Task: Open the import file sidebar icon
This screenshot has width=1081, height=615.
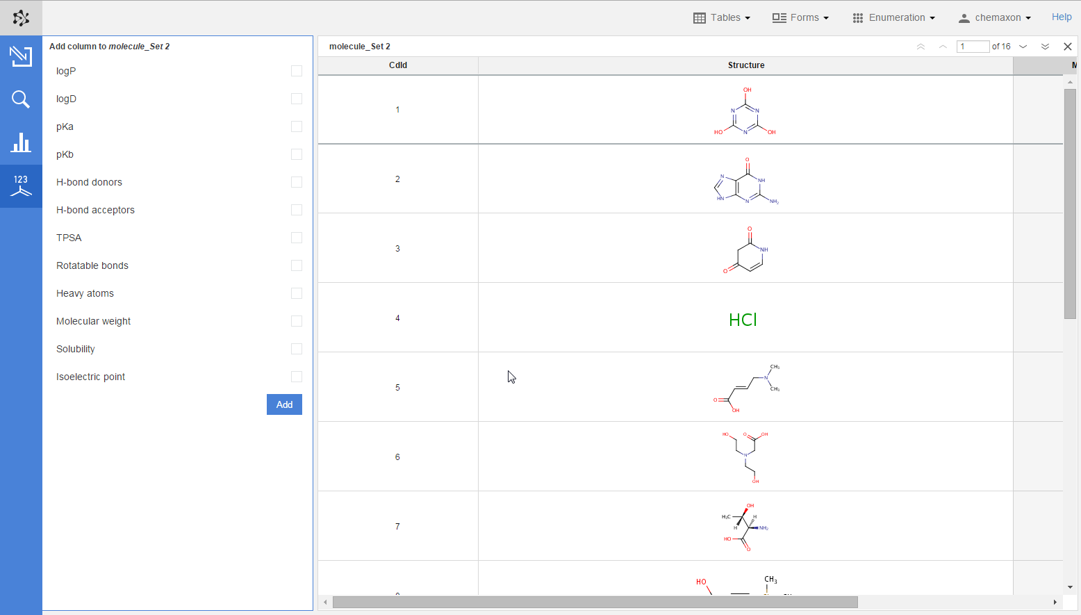Action: pos(21,56)
